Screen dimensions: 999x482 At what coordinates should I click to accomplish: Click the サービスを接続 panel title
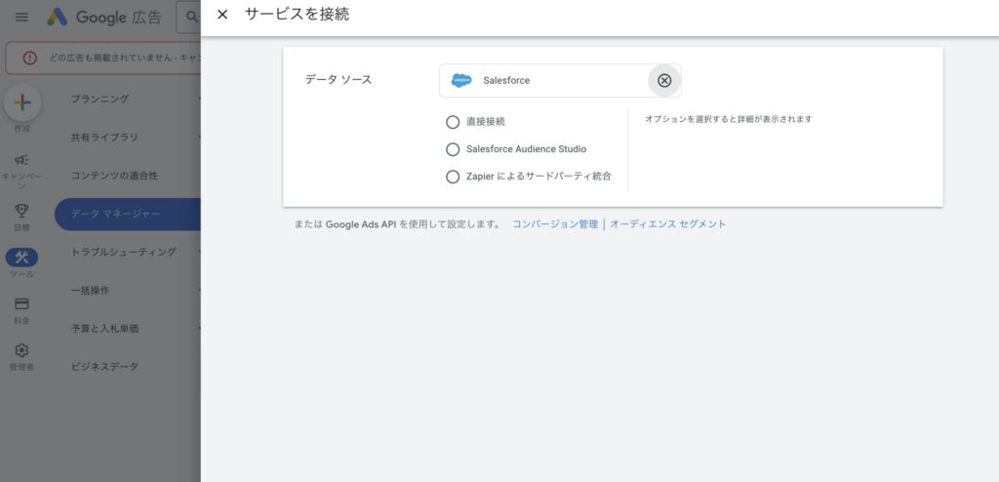click(x=297, y=14)
